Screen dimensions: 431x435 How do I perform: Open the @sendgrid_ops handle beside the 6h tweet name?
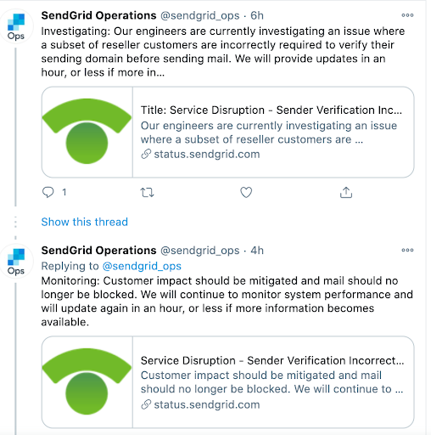200,15
